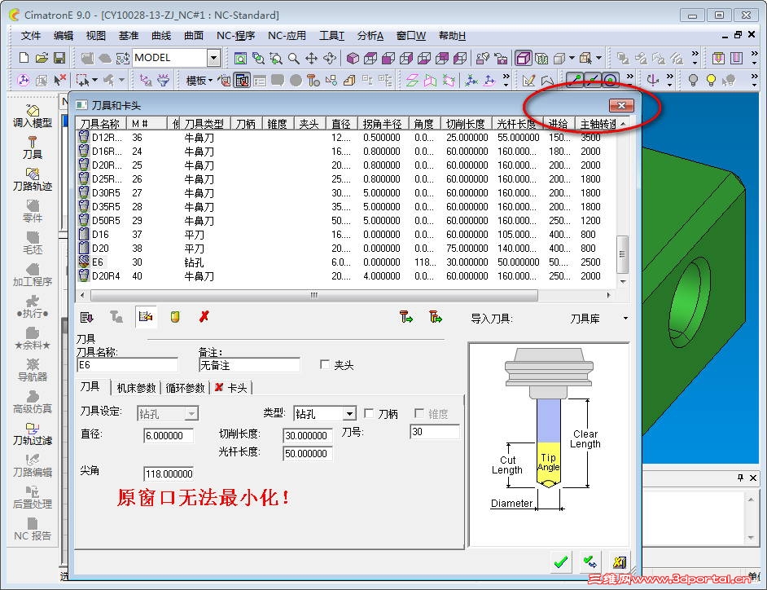Click the 备注 field 无备注
Viewport: 767px width, 590px height.
(249, 365)
